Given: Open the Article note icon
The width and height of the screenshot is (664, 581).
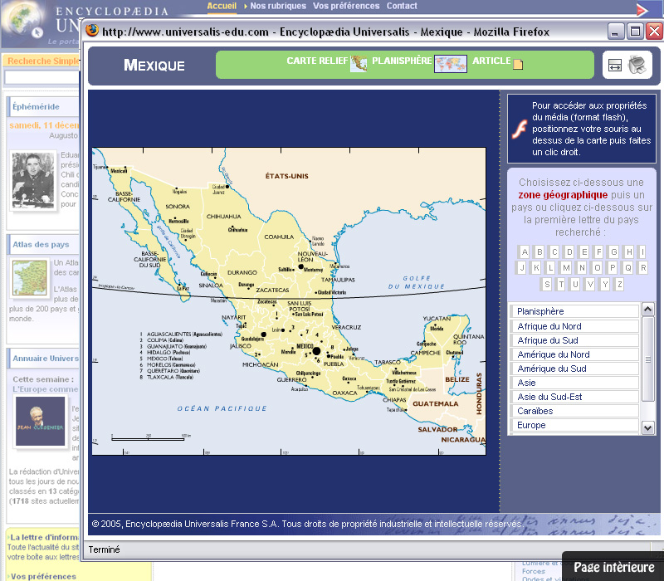Looking at the screenshot, I should [x=518, y=64].
